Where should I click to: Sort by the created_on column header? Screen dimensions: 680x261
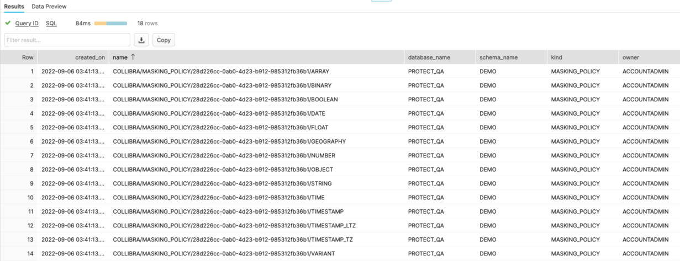pyautogui.click(x=90, y=57)
